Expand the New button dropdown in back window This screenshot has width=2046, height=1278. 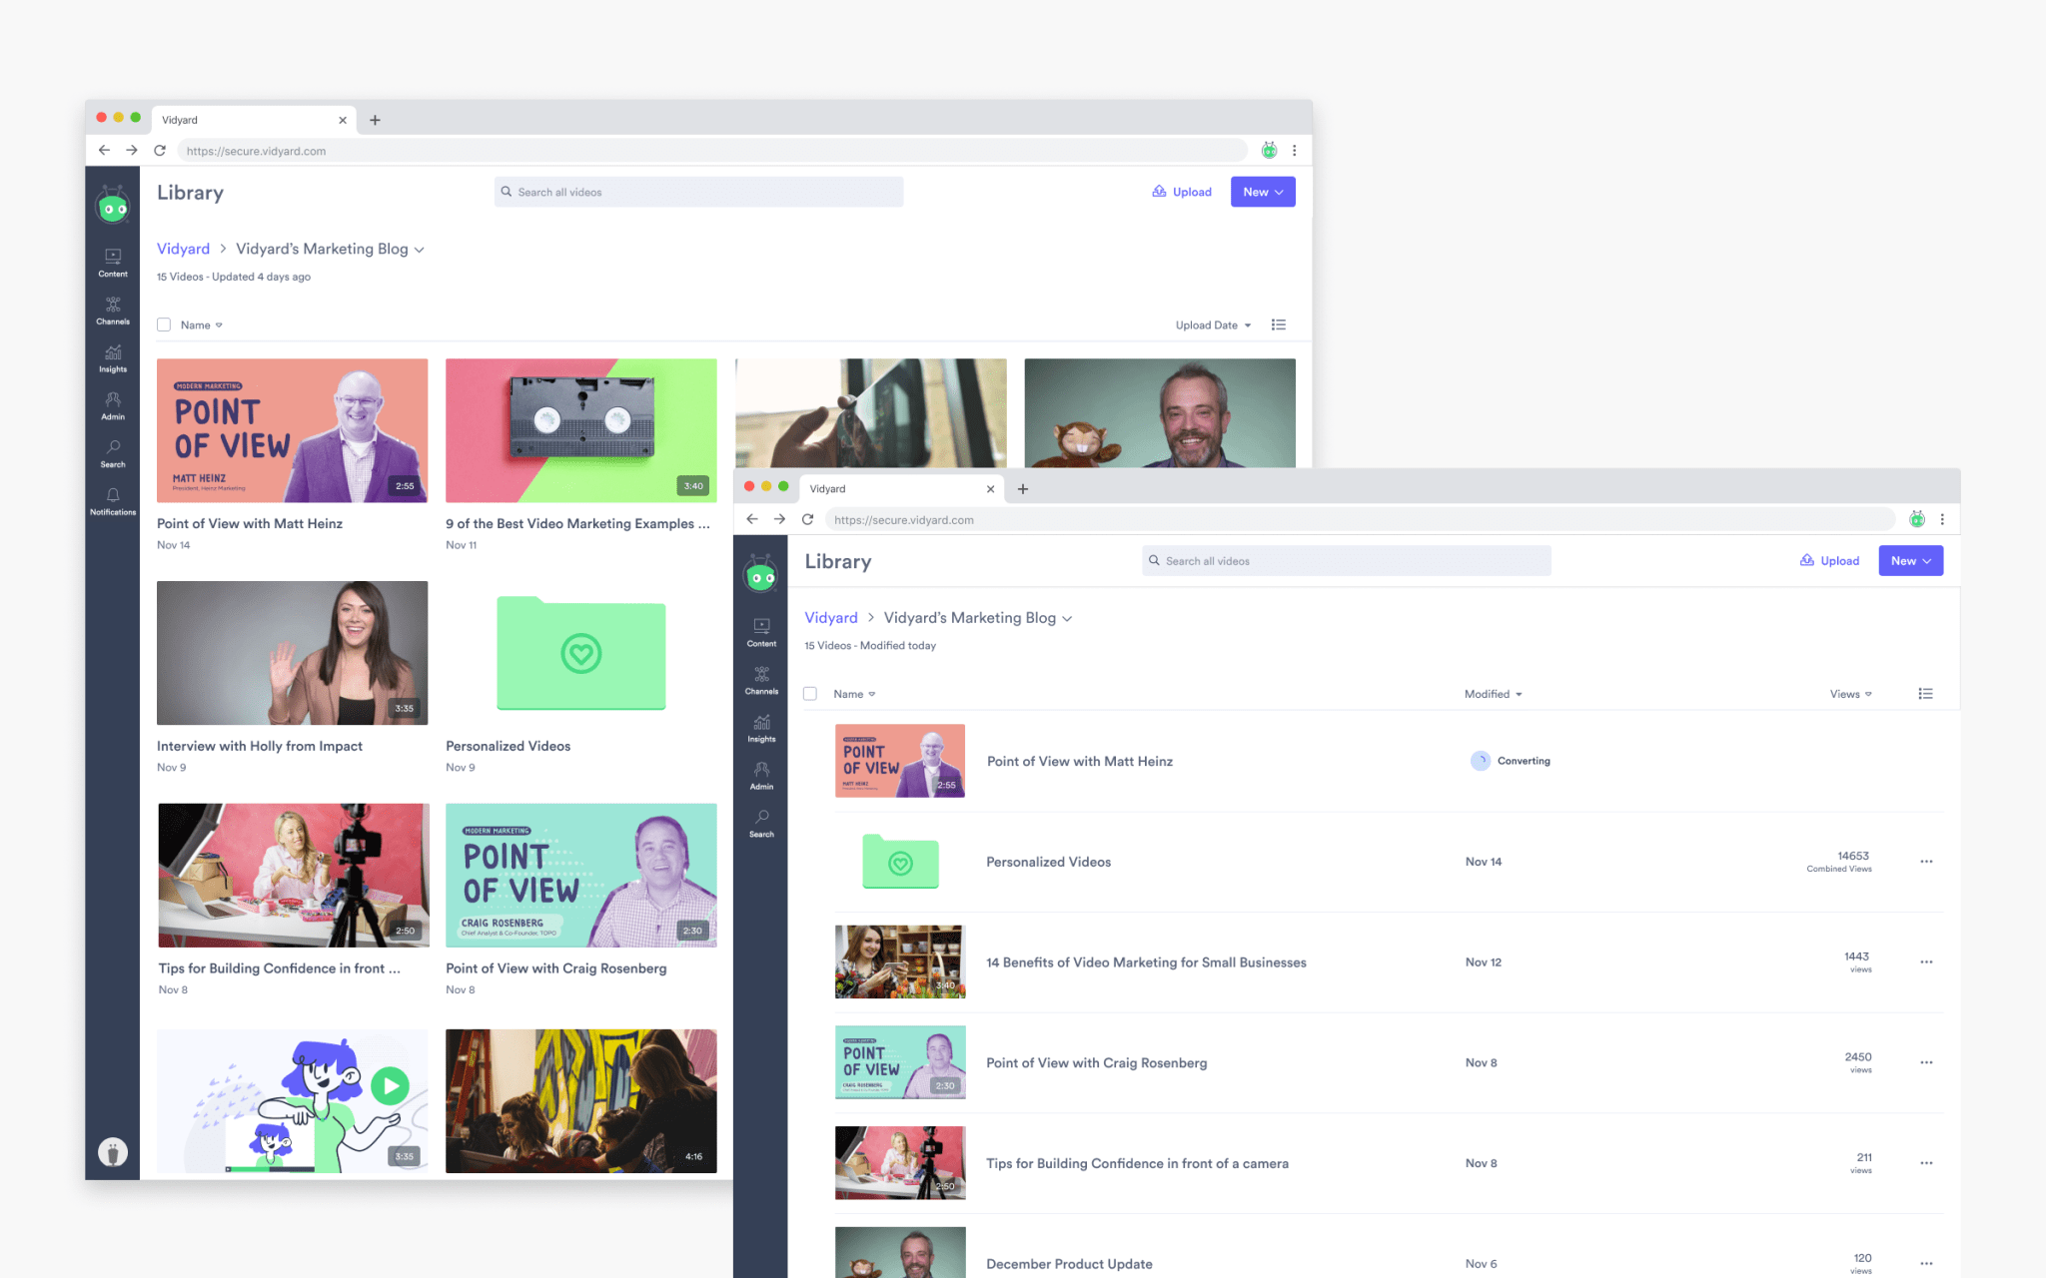pyautogui.click(x=1263, y=192)
